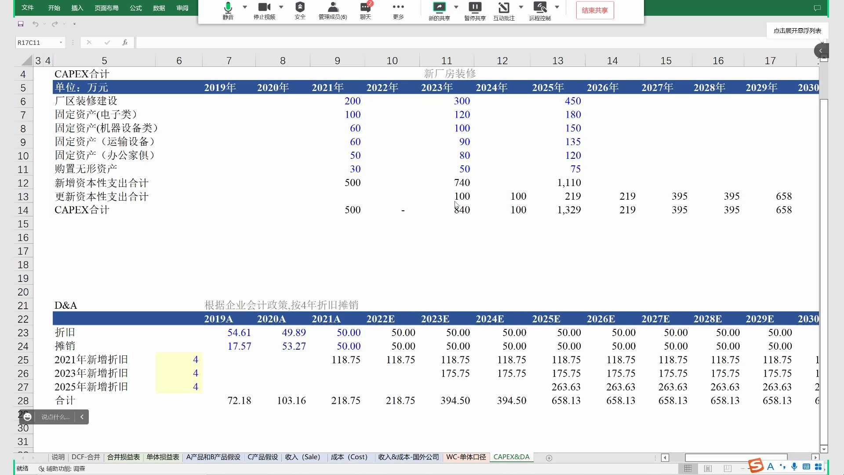
Task: Confirm the formula bar entry
Action: (107, 42)
